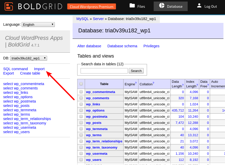Check the wp_posts row checkbox
Image resolution: width=225 pixels, height=165 pixels.
tap(81, 122)
